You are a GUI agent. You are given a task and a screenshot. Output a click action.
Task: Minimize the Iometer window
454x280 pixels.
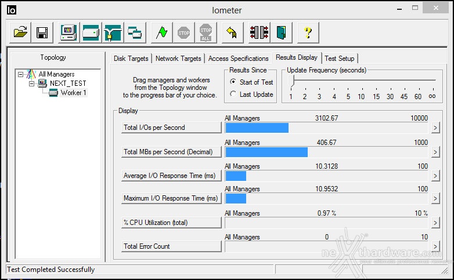coord(399,9)
